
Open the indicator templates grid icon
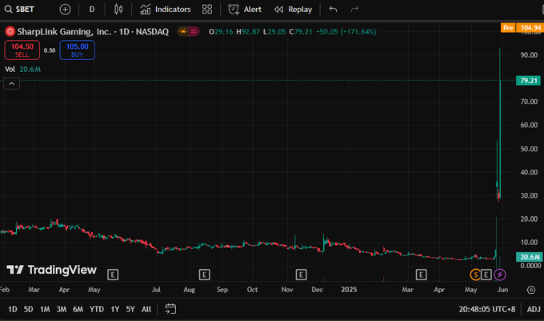pyautogui.click(x=207, y=10)
